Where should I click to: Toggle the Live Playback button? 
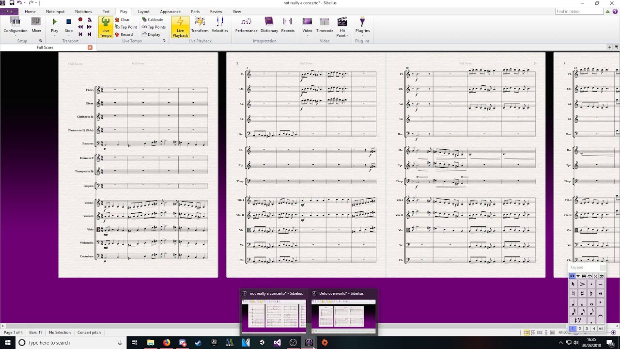[180, 27]
